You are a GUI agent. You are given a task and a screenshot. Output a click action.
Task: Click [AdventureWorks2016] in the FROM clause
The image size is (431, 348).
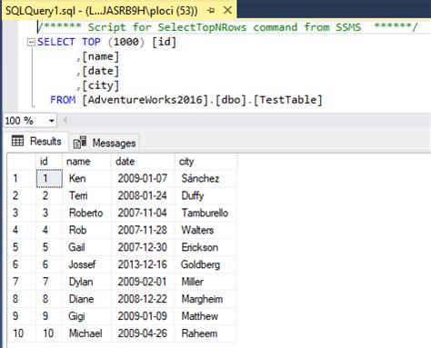tap(145, 100)
